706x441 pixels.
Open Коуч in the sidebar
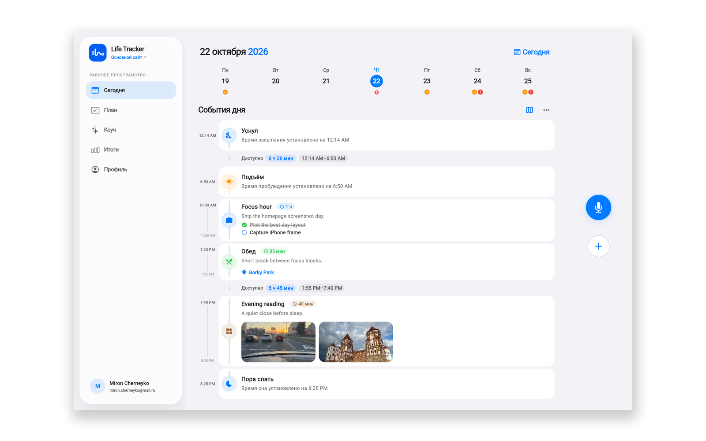click(131, 130)
